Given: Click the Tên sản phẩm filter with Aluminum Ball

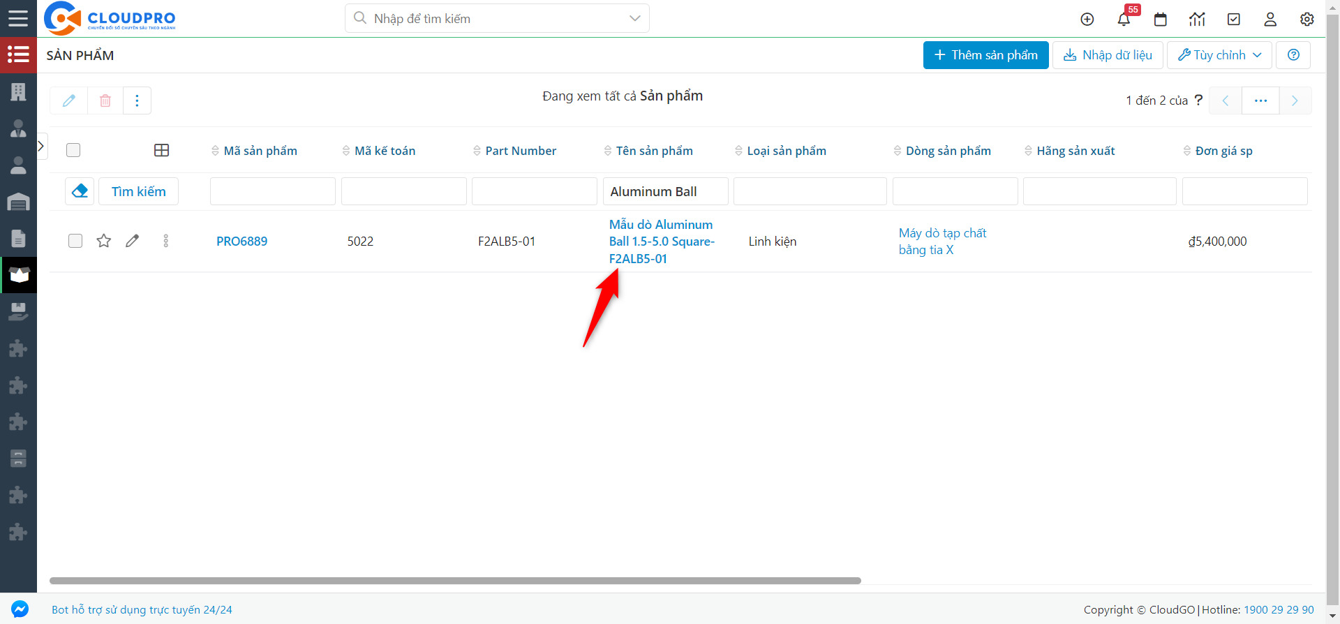Looking at the screenshot, I should pos(666,191).
